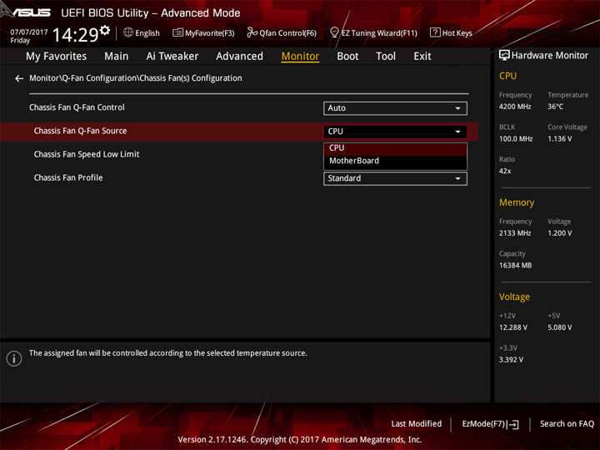The width and height of the screenshot is (600, 450).
Task: Click BCLK value 100.0 MHz
Action: point(516,139)
